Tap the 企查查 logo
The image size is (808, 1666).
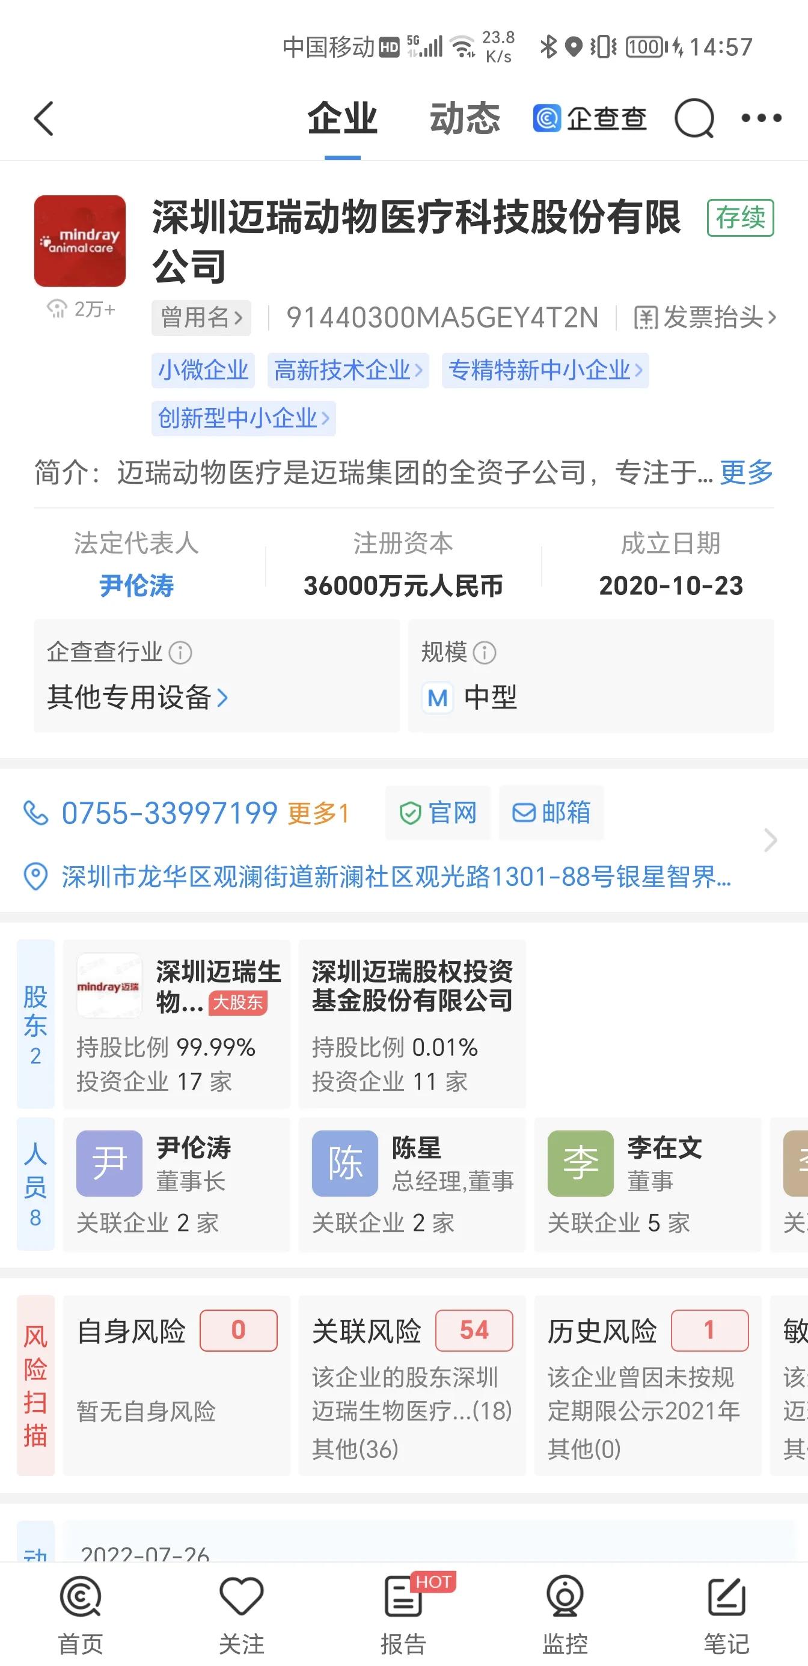[x=589, y=118]
